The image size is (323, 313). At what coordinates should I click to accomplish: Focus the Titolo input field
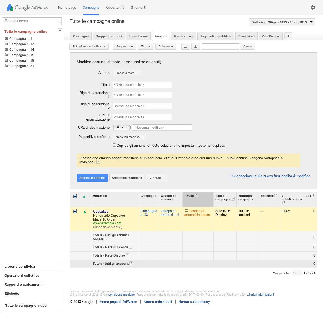click(142, 85)
